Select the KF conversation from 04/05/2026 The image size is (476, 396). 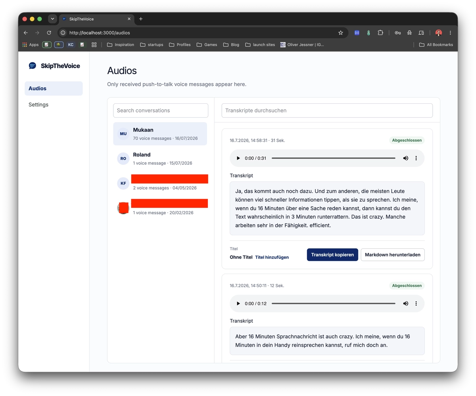pos(160,183)
